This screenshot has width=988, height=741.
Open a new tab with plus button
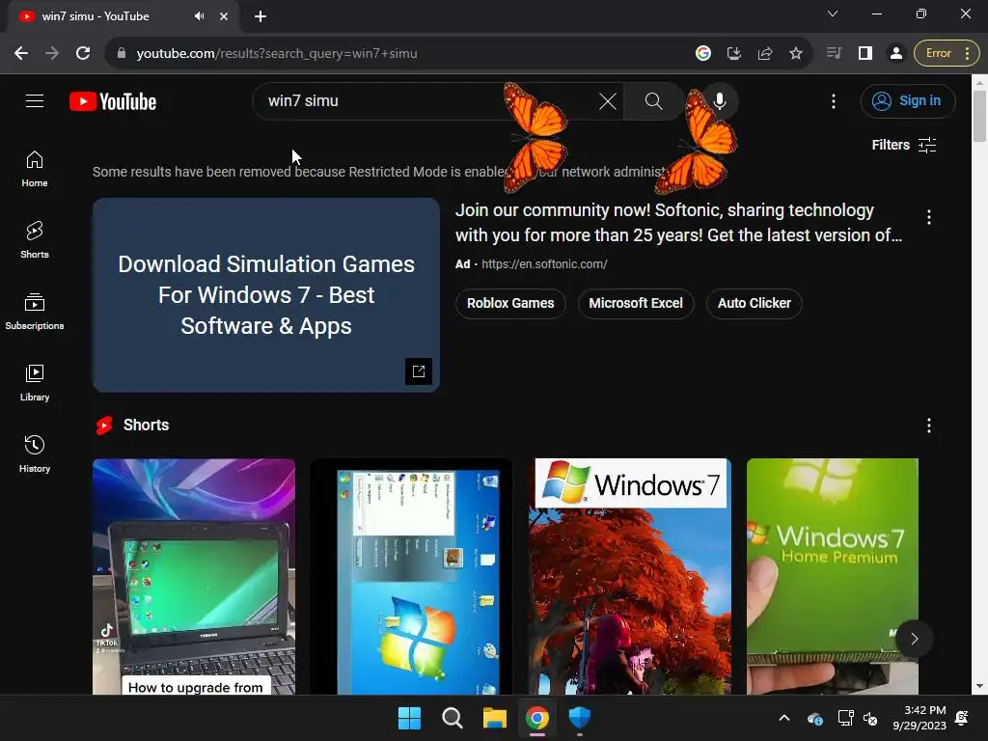tap(261, 16)
